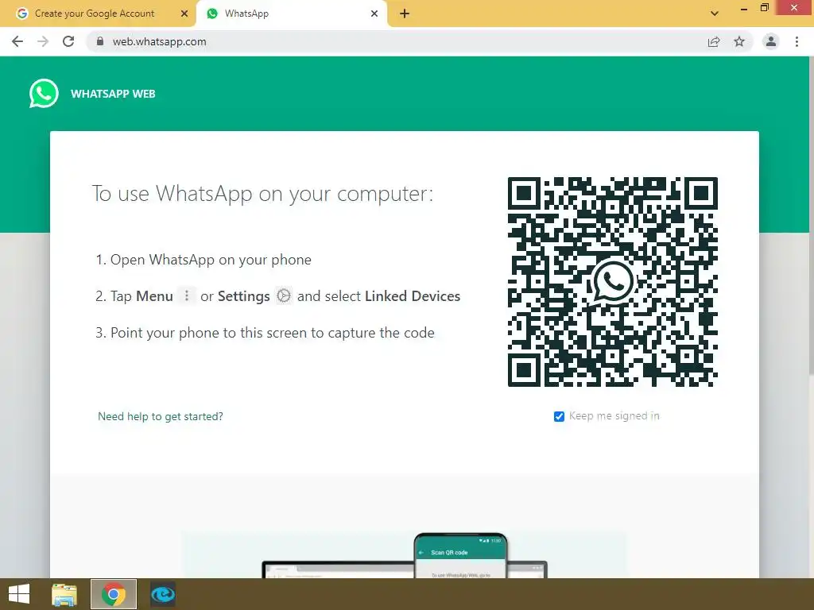
Task: Click the Linked Devices text
Action: pos(413,295)
